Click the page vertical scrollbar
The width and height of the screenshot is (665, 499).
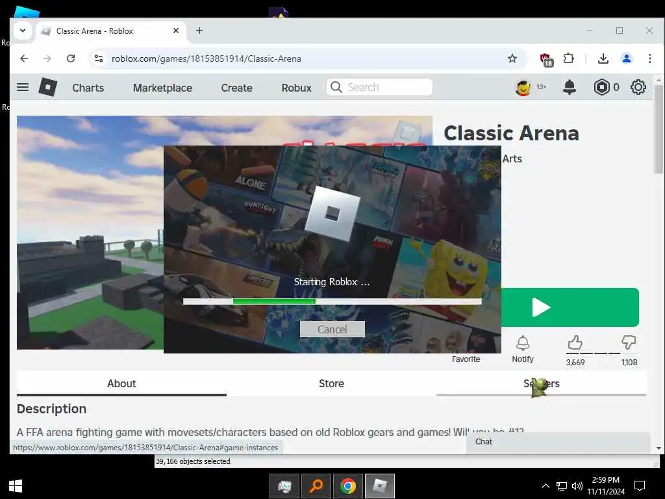(659, 129)
